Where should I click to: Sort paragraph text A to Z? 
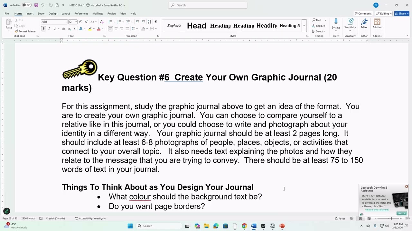click(x=149, y=22)
